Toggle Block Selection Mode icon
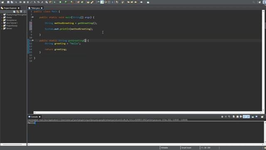Image resolution: width=266 pixels, height=150 pixels. click(109, 2)
